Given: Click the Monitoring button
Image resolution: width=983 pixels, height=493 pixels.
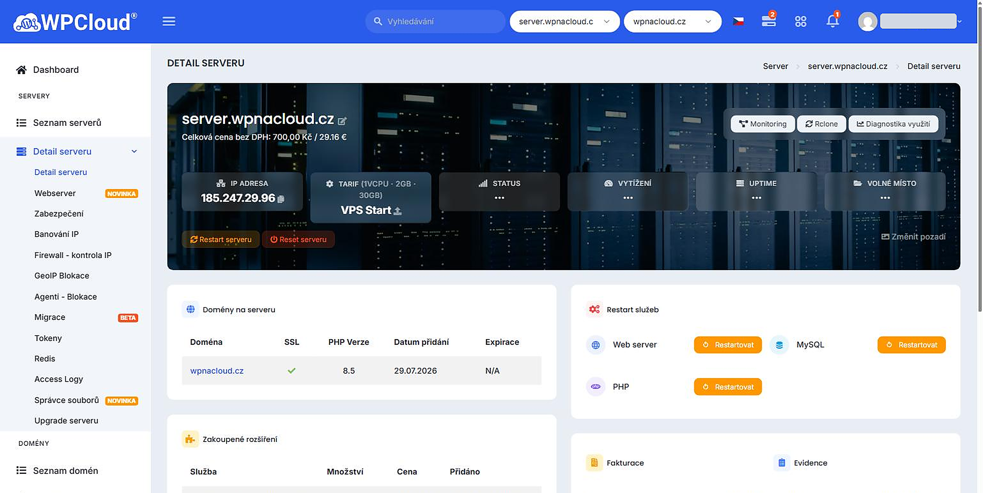Looking at the screenshot, I should pos(763,124).
